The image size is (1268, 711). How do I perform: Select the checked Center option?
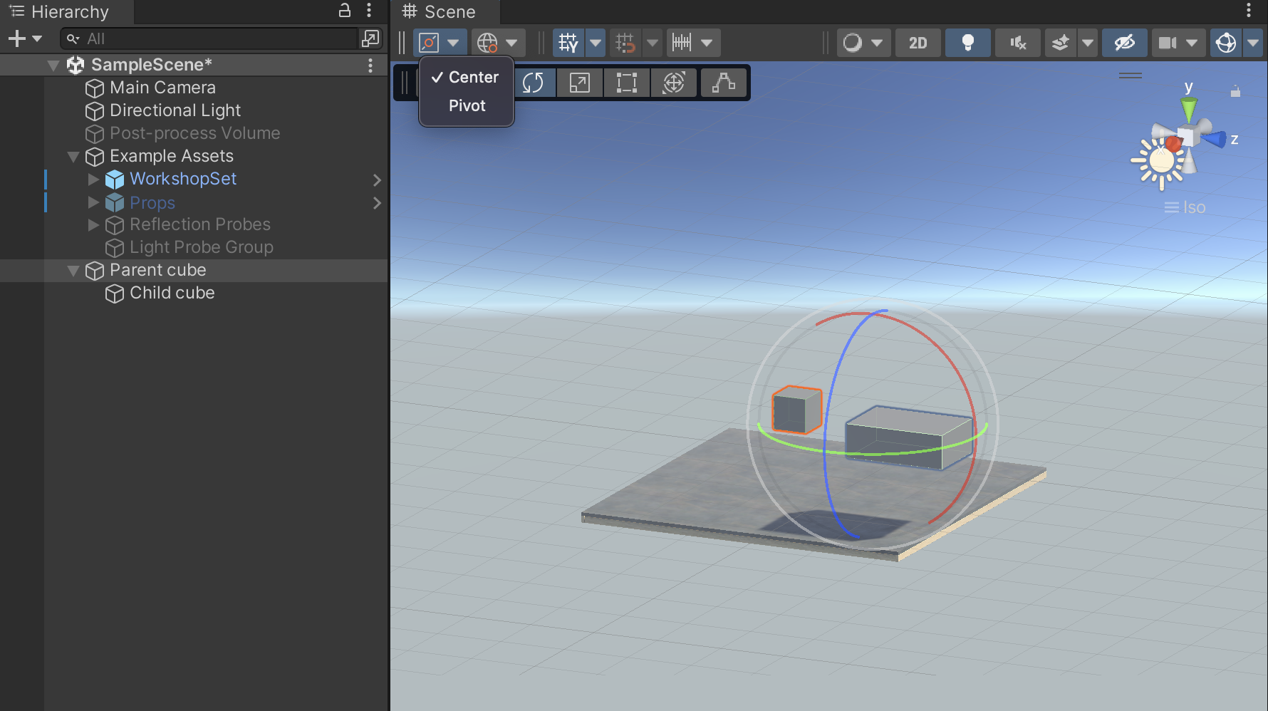(467, 77)
